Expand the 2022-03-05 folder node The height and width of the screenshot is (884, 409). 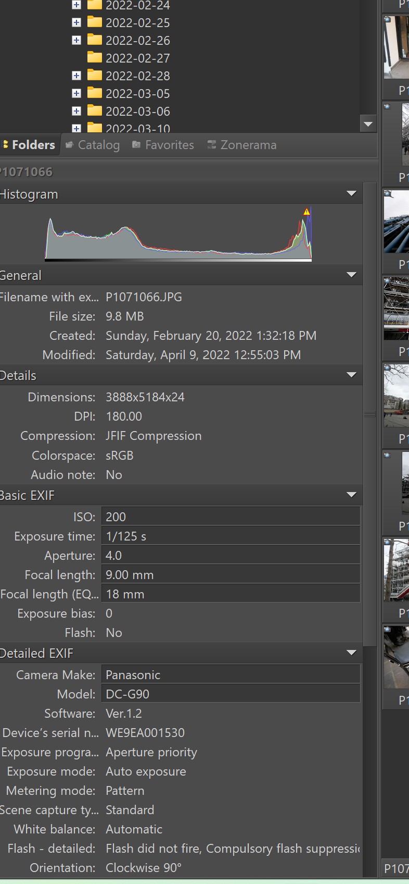tap(76, 93)
